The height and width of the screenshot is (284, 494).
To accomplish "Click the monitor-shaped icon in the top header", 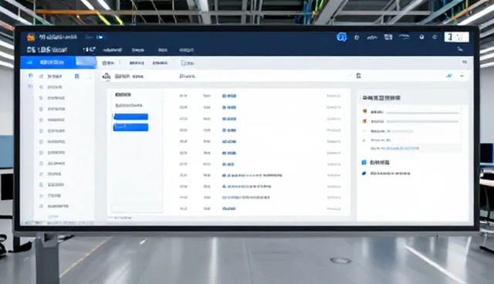I will [x=388, y=37].
